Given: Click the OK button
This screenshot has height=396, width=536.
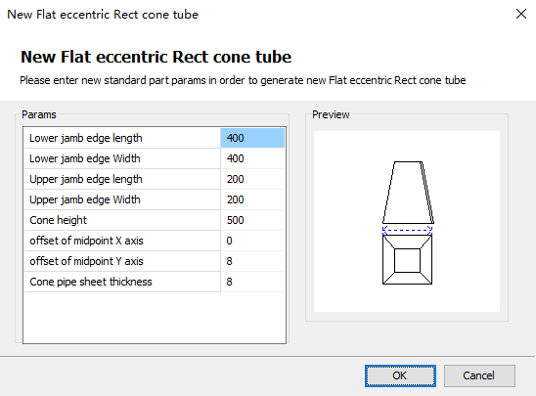Looking at the screenshot, I should pos(400,375).
